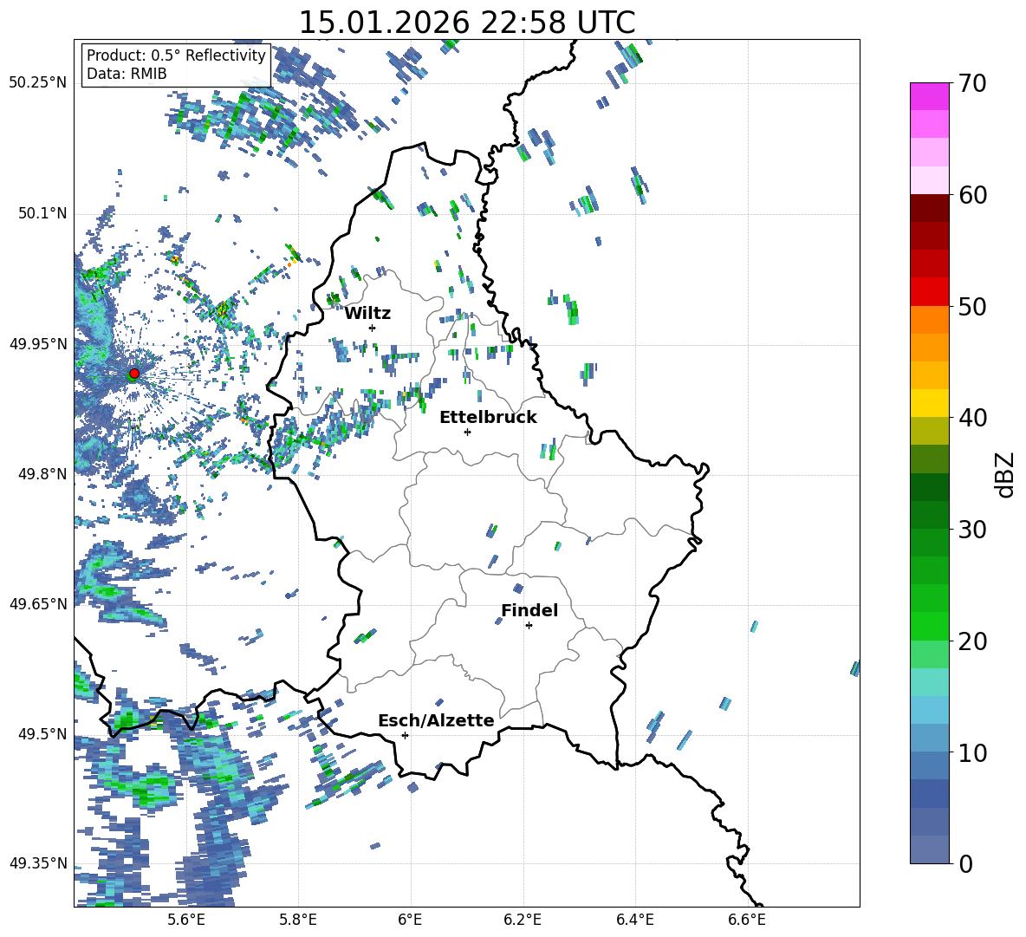This screenshot has height=937, width=1026.
Task: Click the Wiltz station cross marker
Action: pyautogui.click(x=373, y=328)
